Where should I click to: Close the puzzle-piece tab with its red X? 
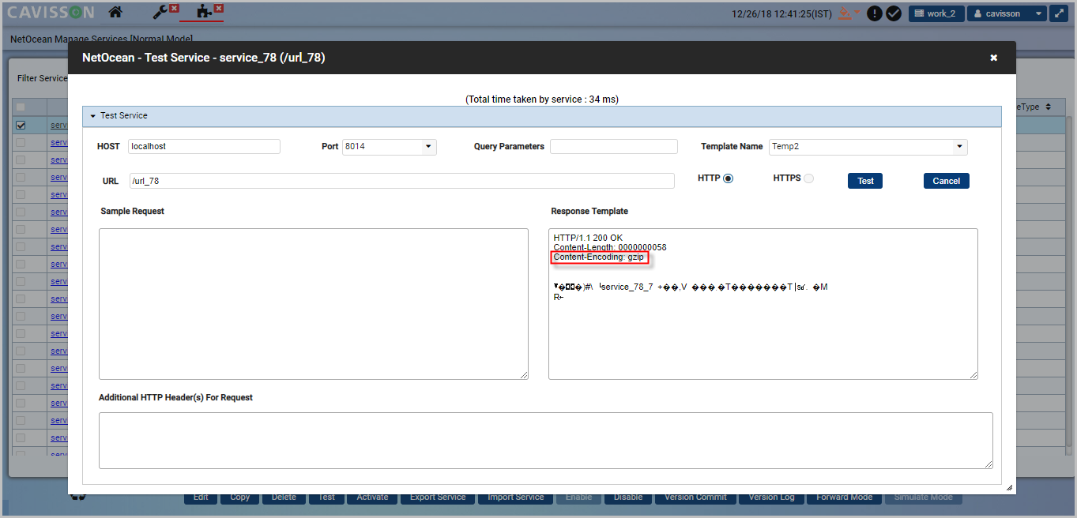219,9
